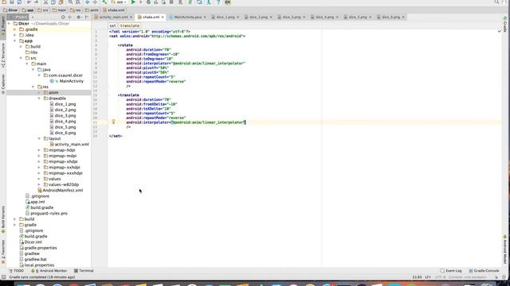Toggle the Build Variants side panel

(3, 219)
